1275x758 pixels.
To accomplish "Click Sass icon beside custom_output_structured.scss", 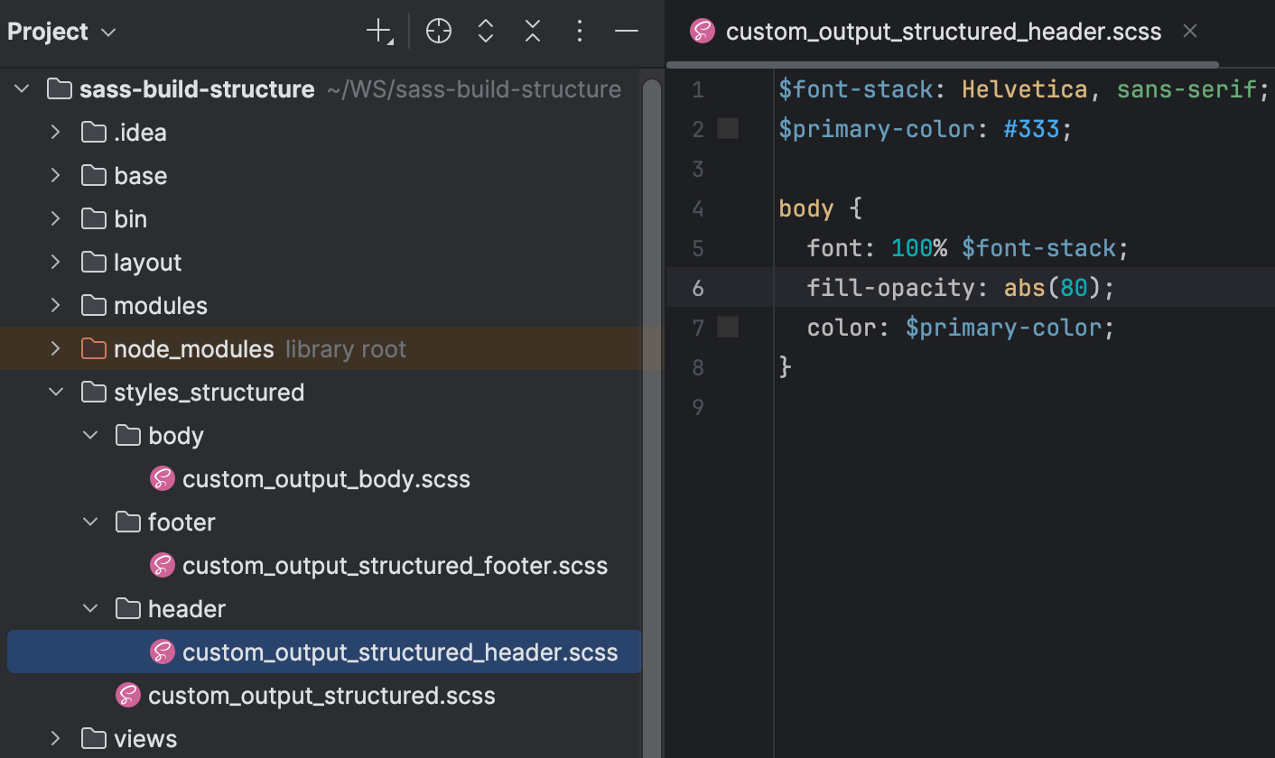I will (x=128, y=695).
